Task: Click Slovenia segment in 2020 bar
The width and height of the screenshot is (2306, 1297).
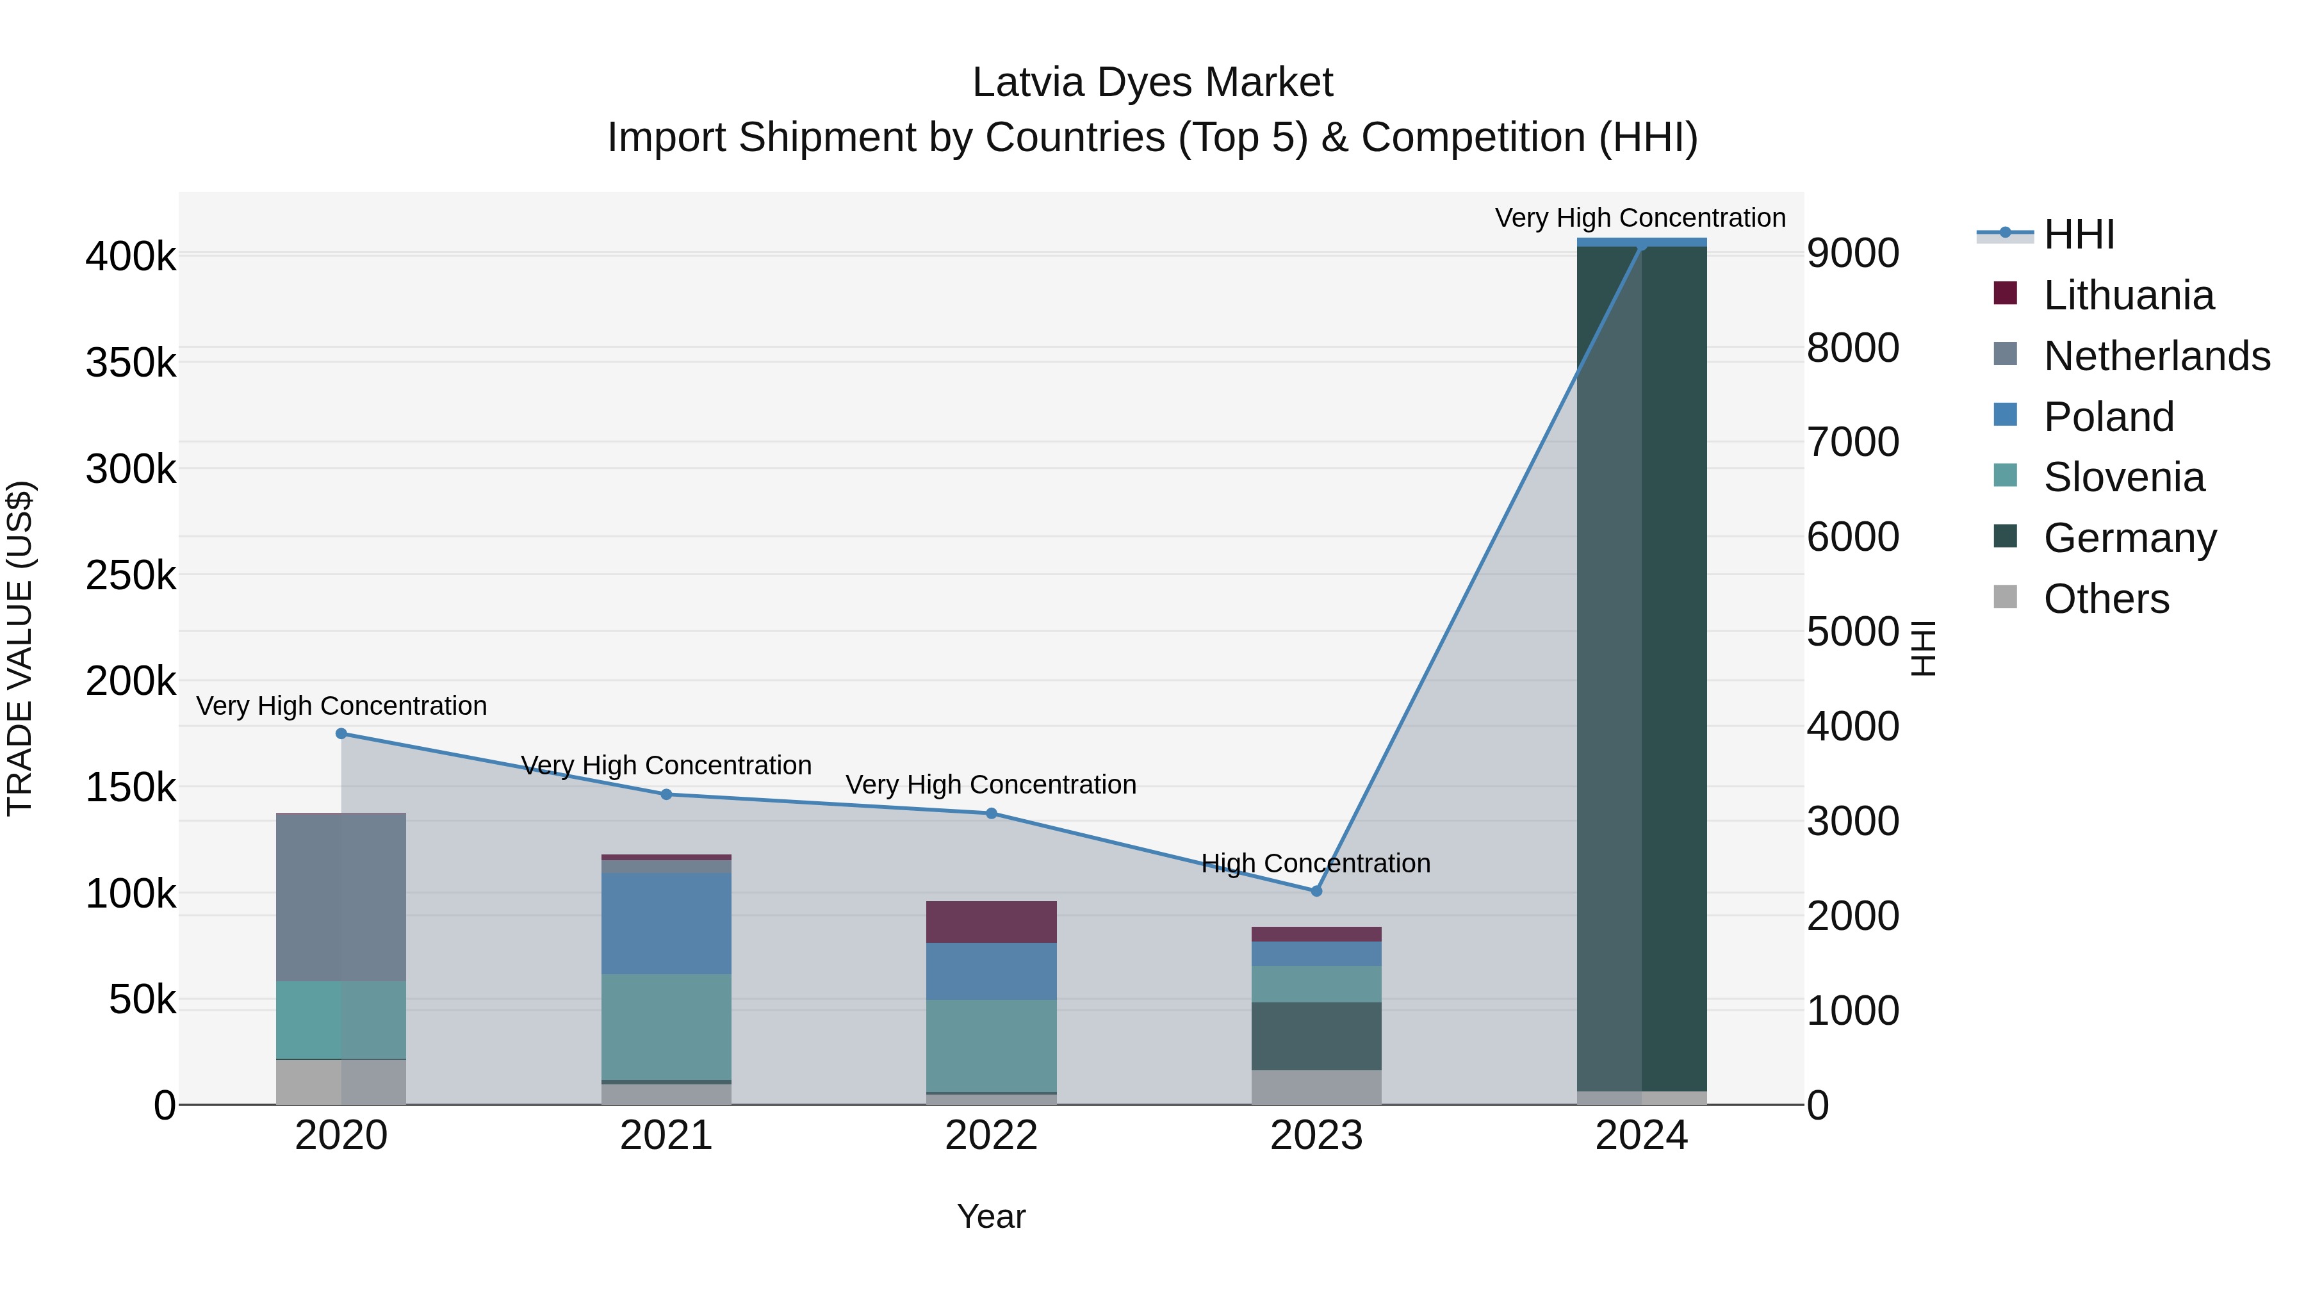Action: click(341, 1020)
